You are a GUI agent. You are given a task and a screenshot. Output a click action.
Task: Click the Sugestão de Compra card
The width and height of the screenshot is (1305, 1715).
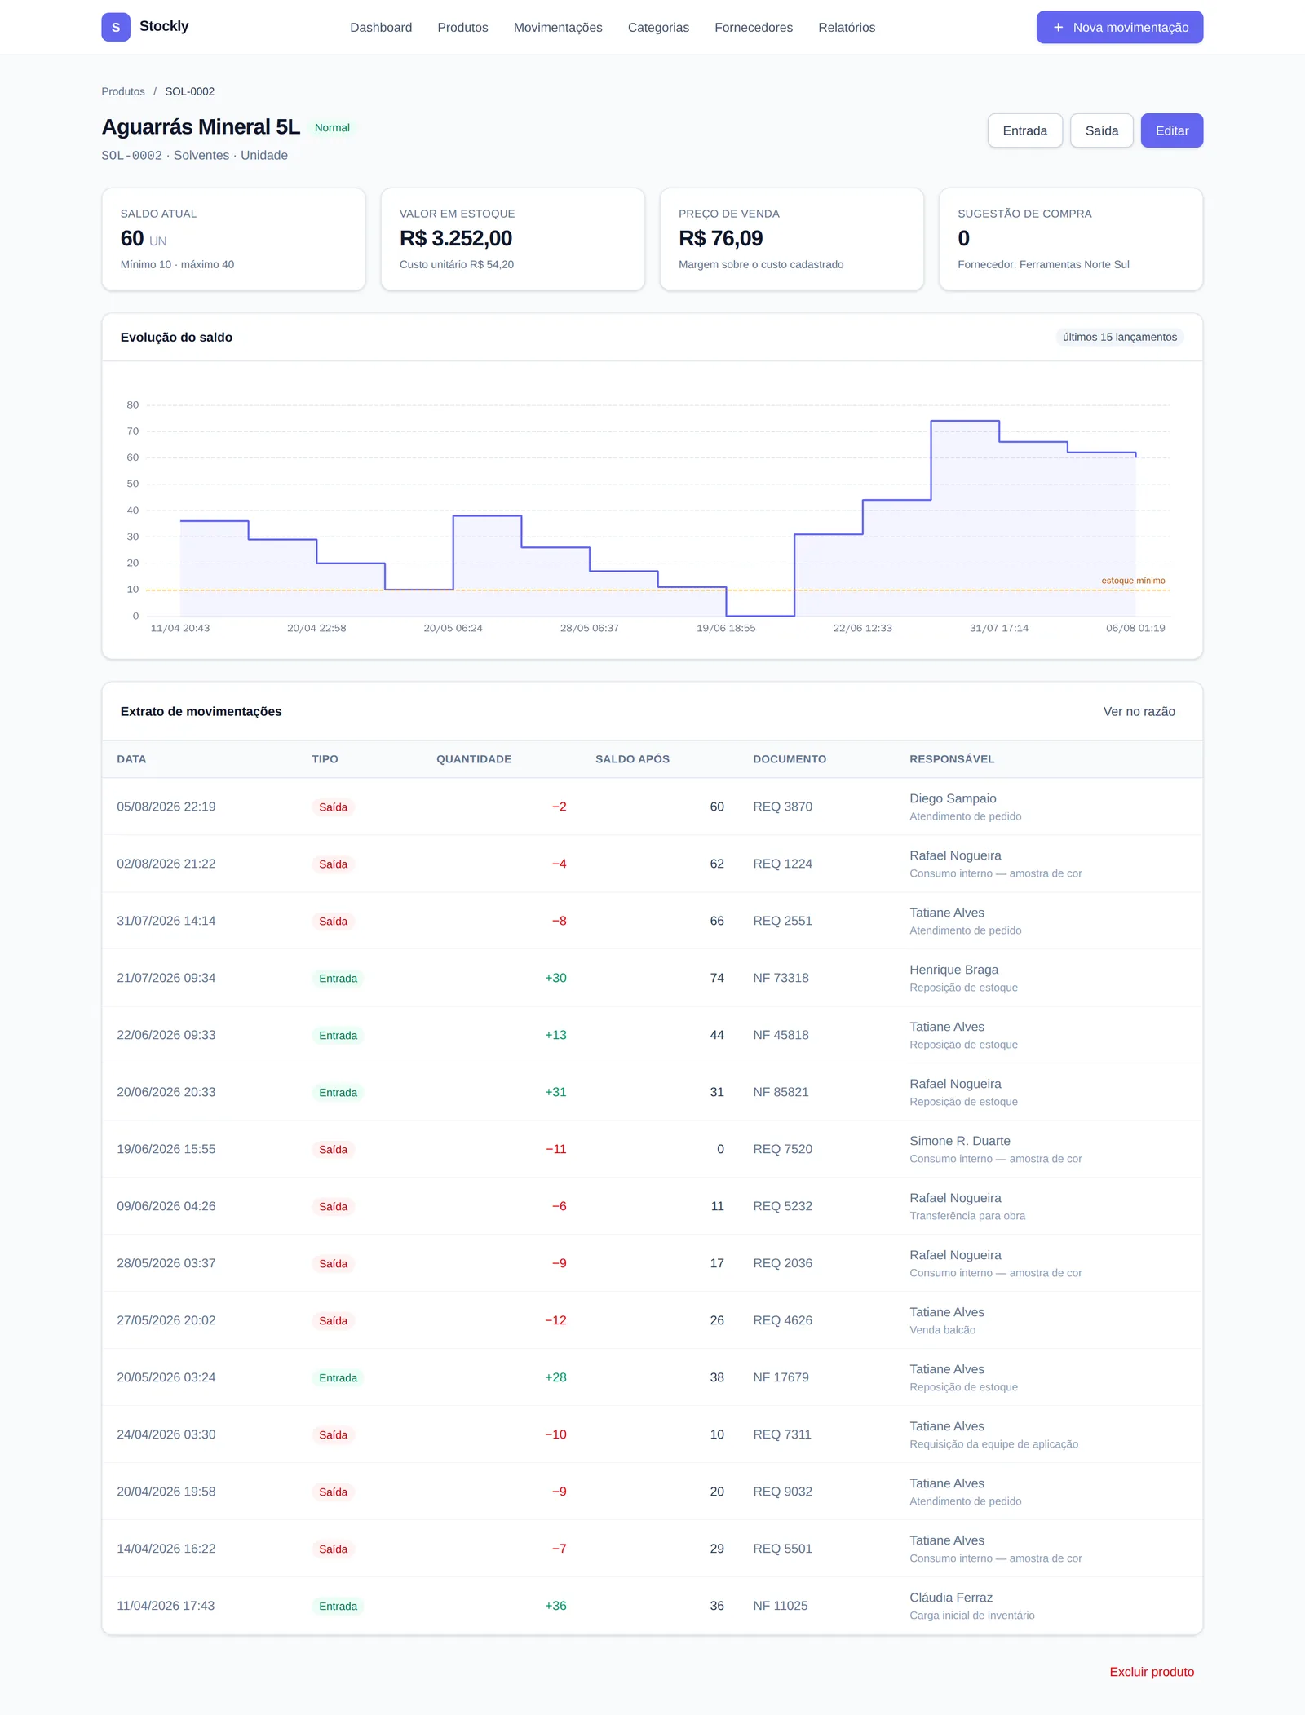[x=1070, y=240]
